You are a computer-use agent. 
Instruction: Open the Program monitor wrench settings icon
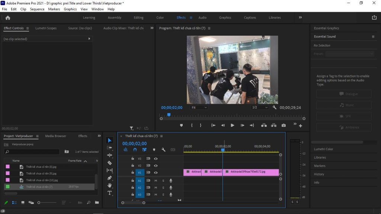(274, 107)
